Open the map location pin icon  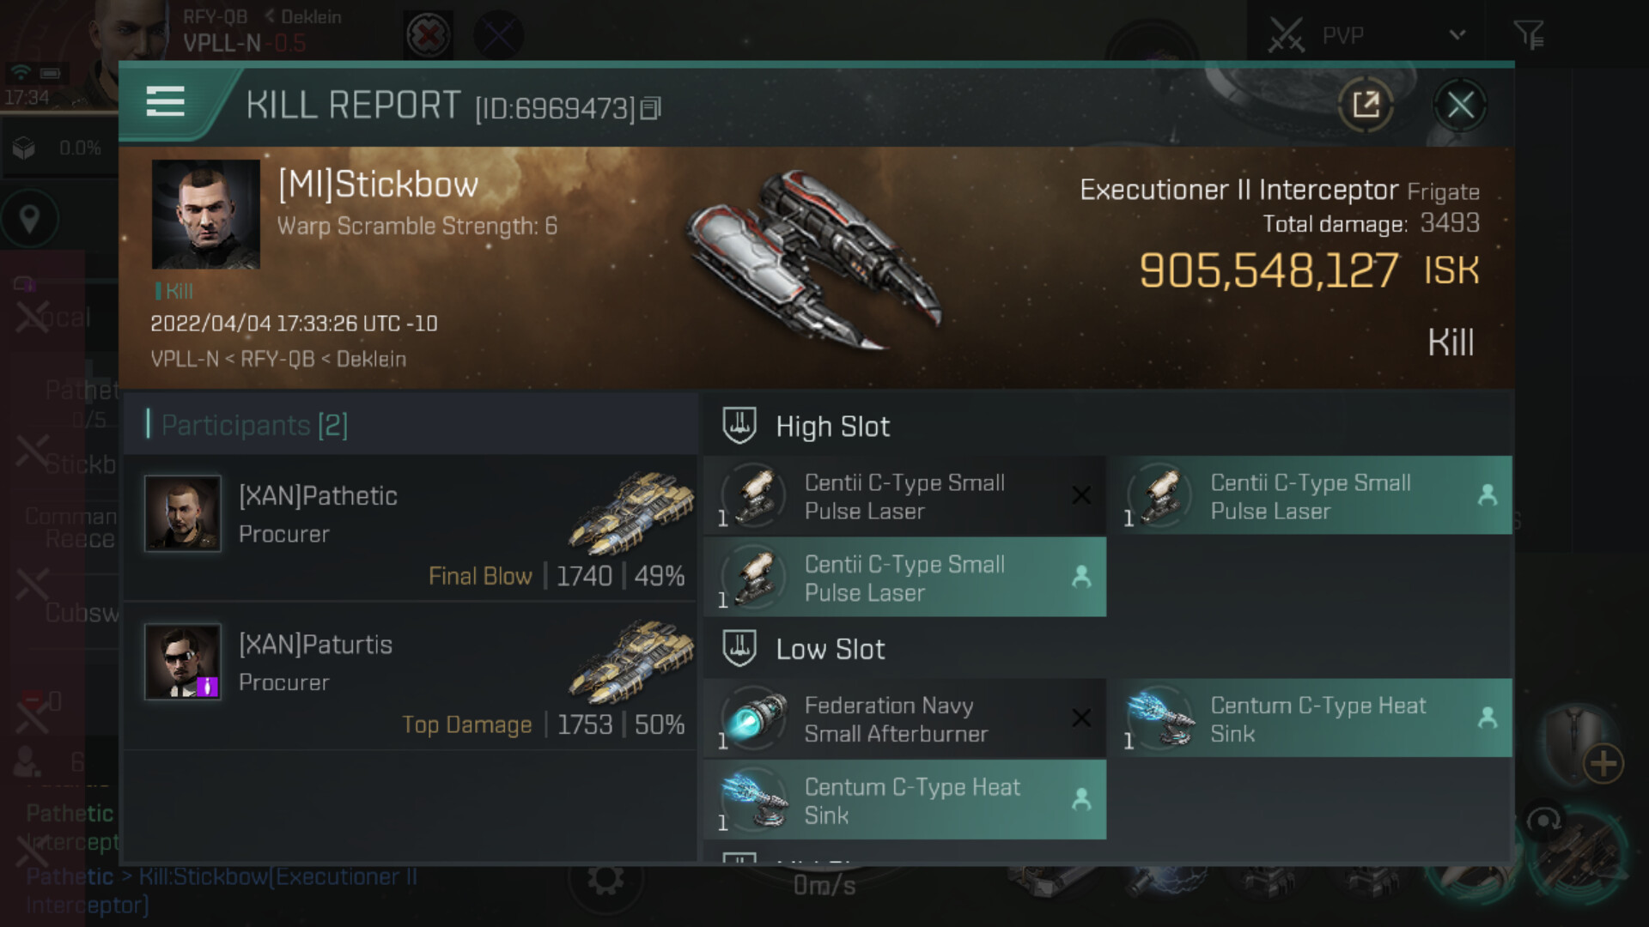30,219
